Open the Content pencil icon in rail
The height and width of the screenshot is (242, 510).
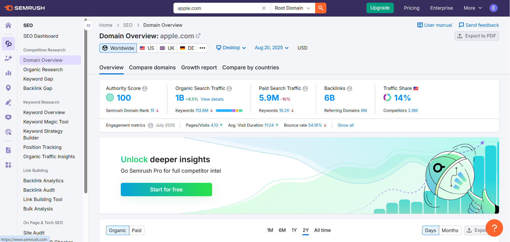point(8,103)
